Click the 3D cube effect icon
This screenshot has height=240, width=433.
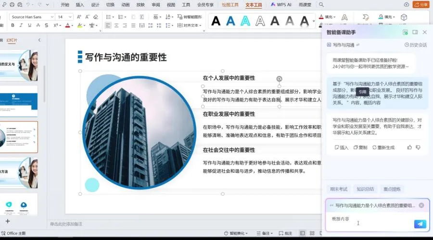pyautogui.click(x=404, y=17)
